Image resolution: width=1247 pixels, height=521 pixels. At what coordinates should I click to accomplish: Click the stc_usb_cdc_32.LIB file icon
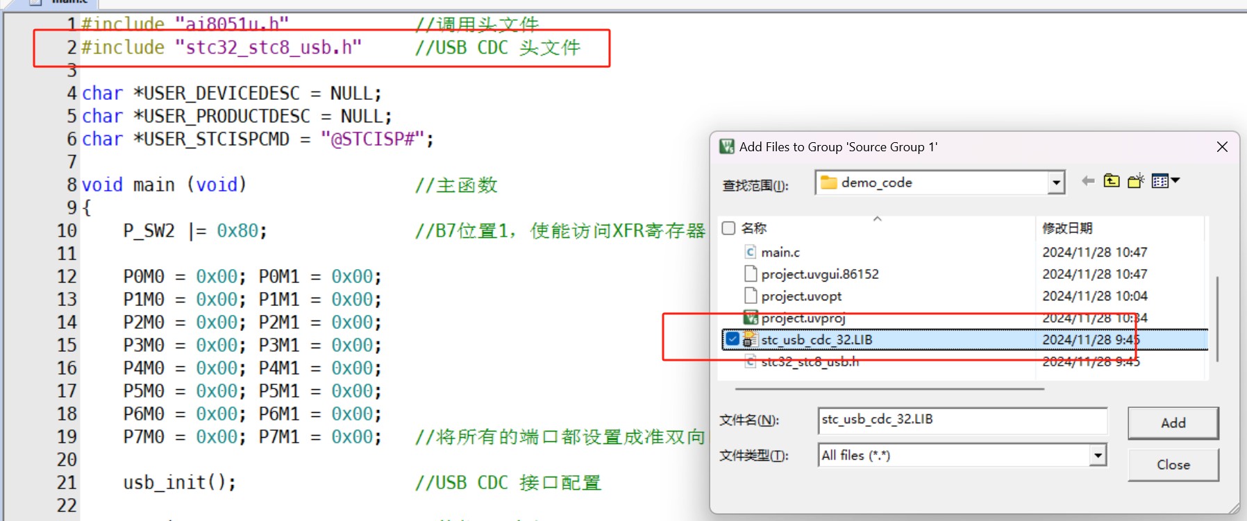[x=750, y=339]
